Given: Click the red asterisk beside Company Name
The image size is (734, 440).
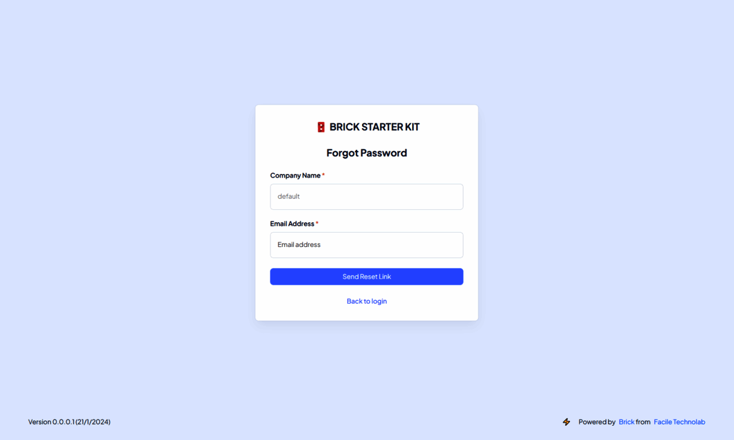Looking at the screenshot, I should click(323, 175).
